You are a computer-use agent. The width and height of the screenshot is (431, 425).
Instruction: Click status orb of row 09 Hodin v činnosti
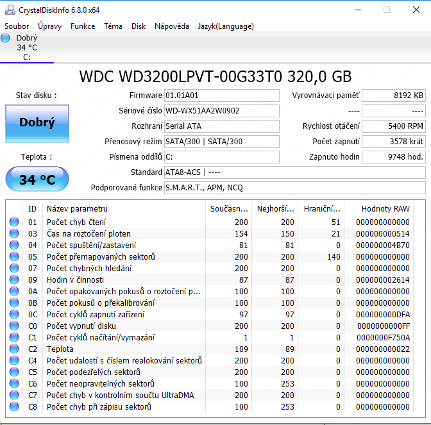point(14,279)
